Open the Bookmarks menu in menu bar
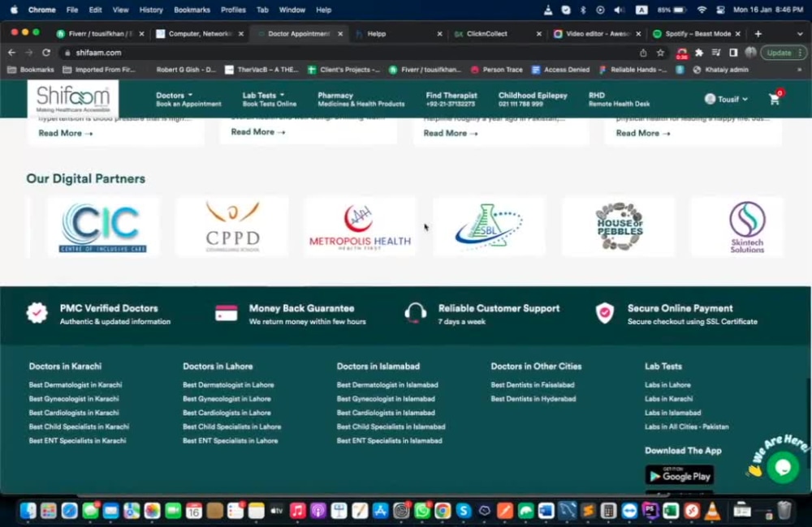The width and height of the screenshot is (812, 527). point(192,10)
